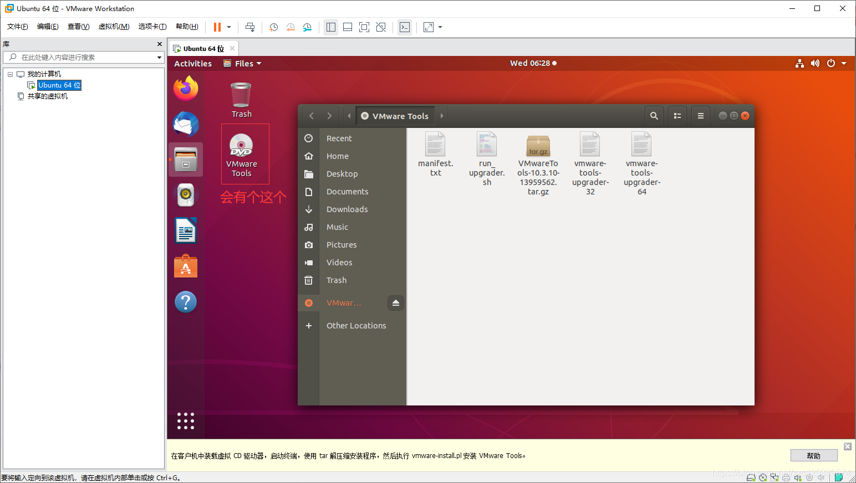The width and height of the screenshot is (856, 483).
Task: Select the VMwareTools-10.3.10-13959562.tar.gz archive
Action: tap(538, 165)
